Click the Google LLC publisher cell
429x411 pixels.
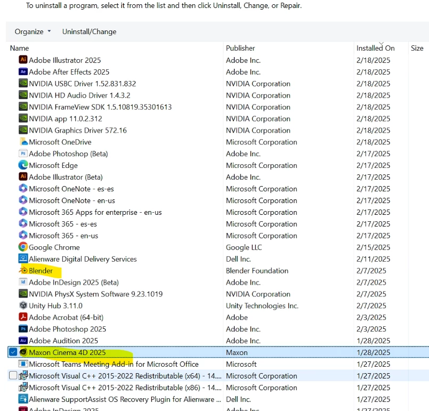point(244,247)
